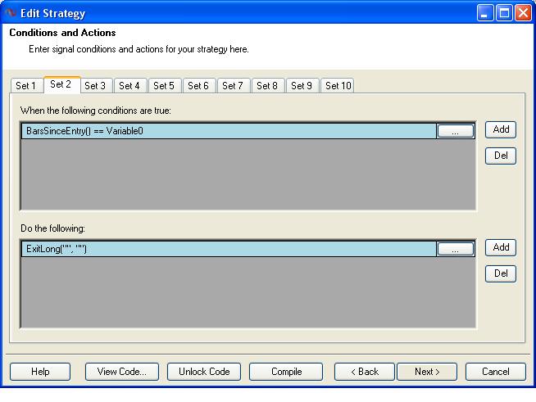
Task: Switch to the Set 3 tab
Action: [x=95, y=86]
